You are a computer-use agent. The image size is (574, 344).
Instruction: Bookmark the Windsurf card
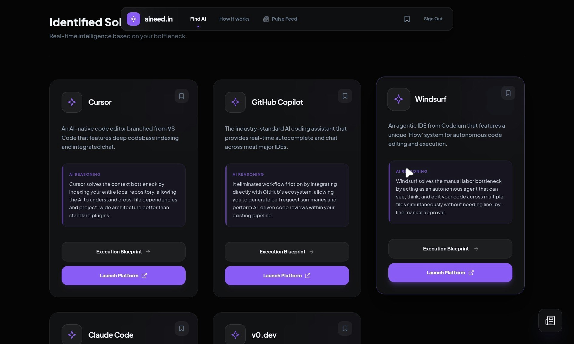tap(508, 93)
